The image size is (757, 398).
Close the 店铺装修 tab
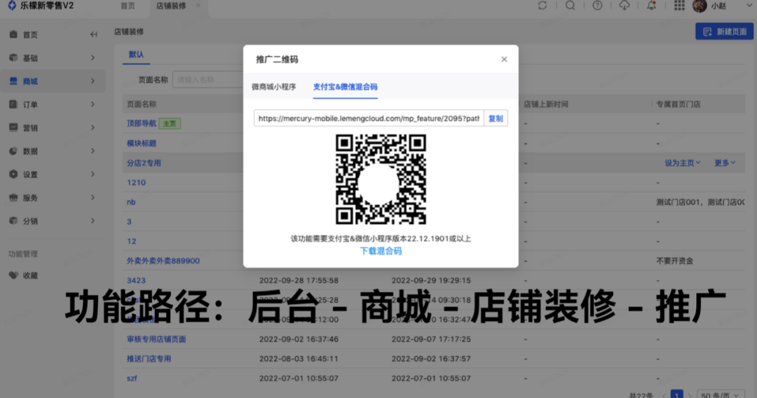coord(198,6)
